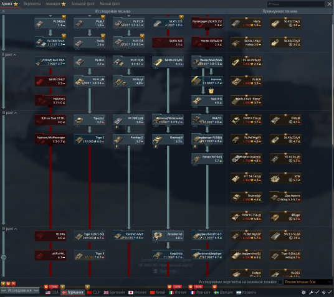Open the Реалистичные бои mode dropdown
This screenshot has width=334, height=297.
(x=308, y=282)
